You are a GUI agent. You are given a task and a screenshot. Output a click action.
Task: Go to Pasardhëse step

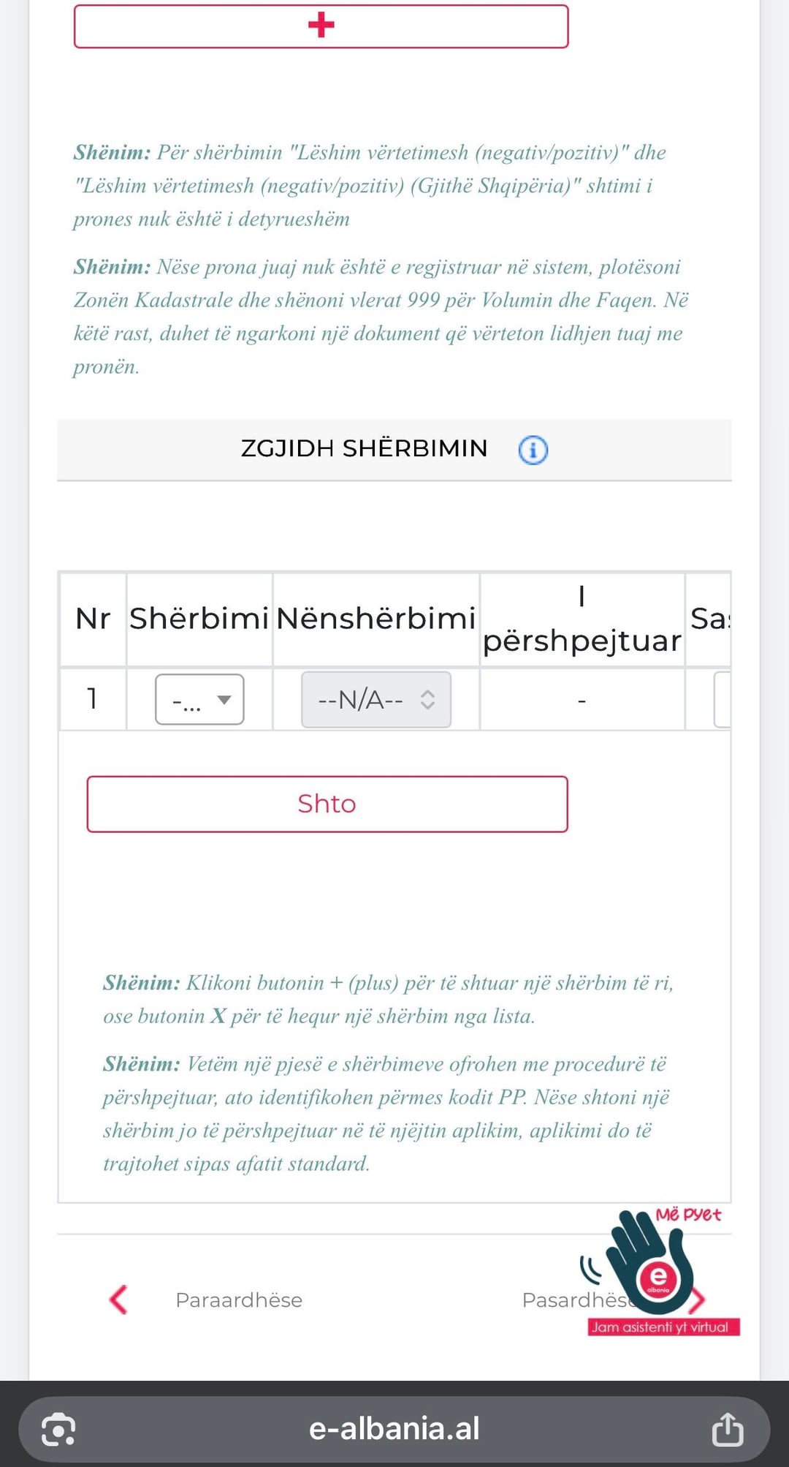click(574, 1300)
